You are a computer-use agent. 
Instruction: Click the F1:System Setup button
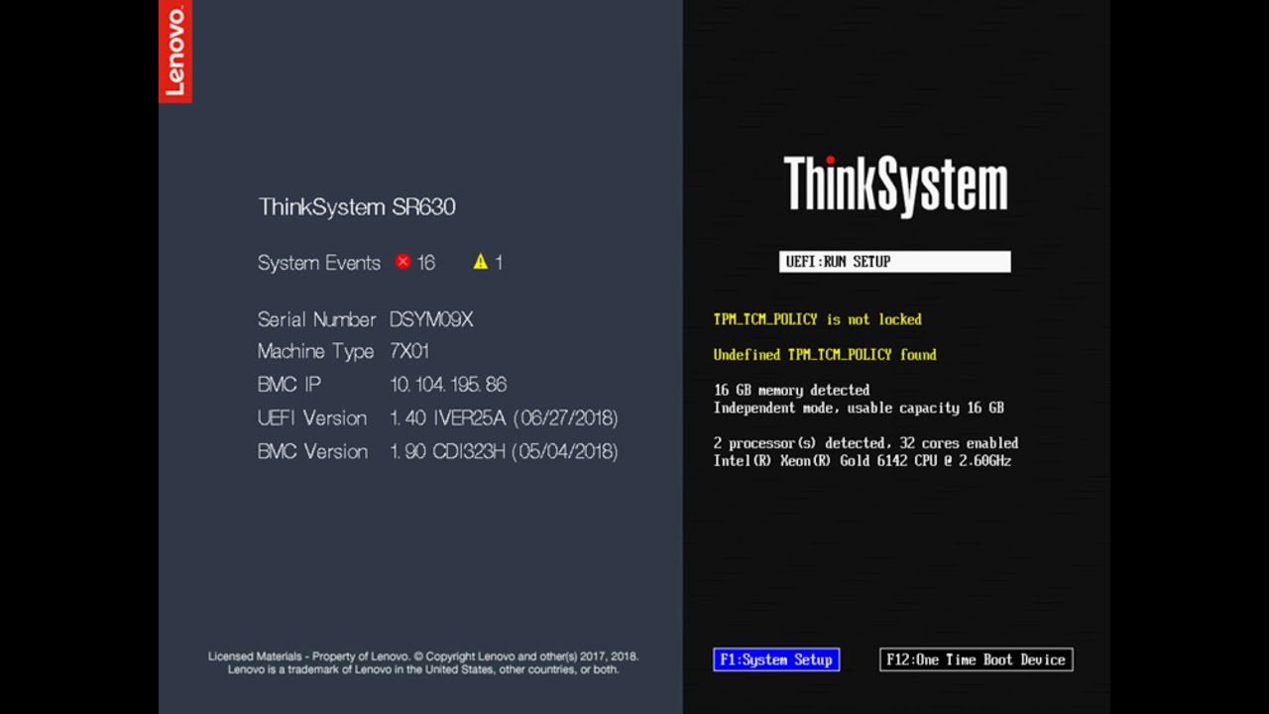tap(776, 659)
